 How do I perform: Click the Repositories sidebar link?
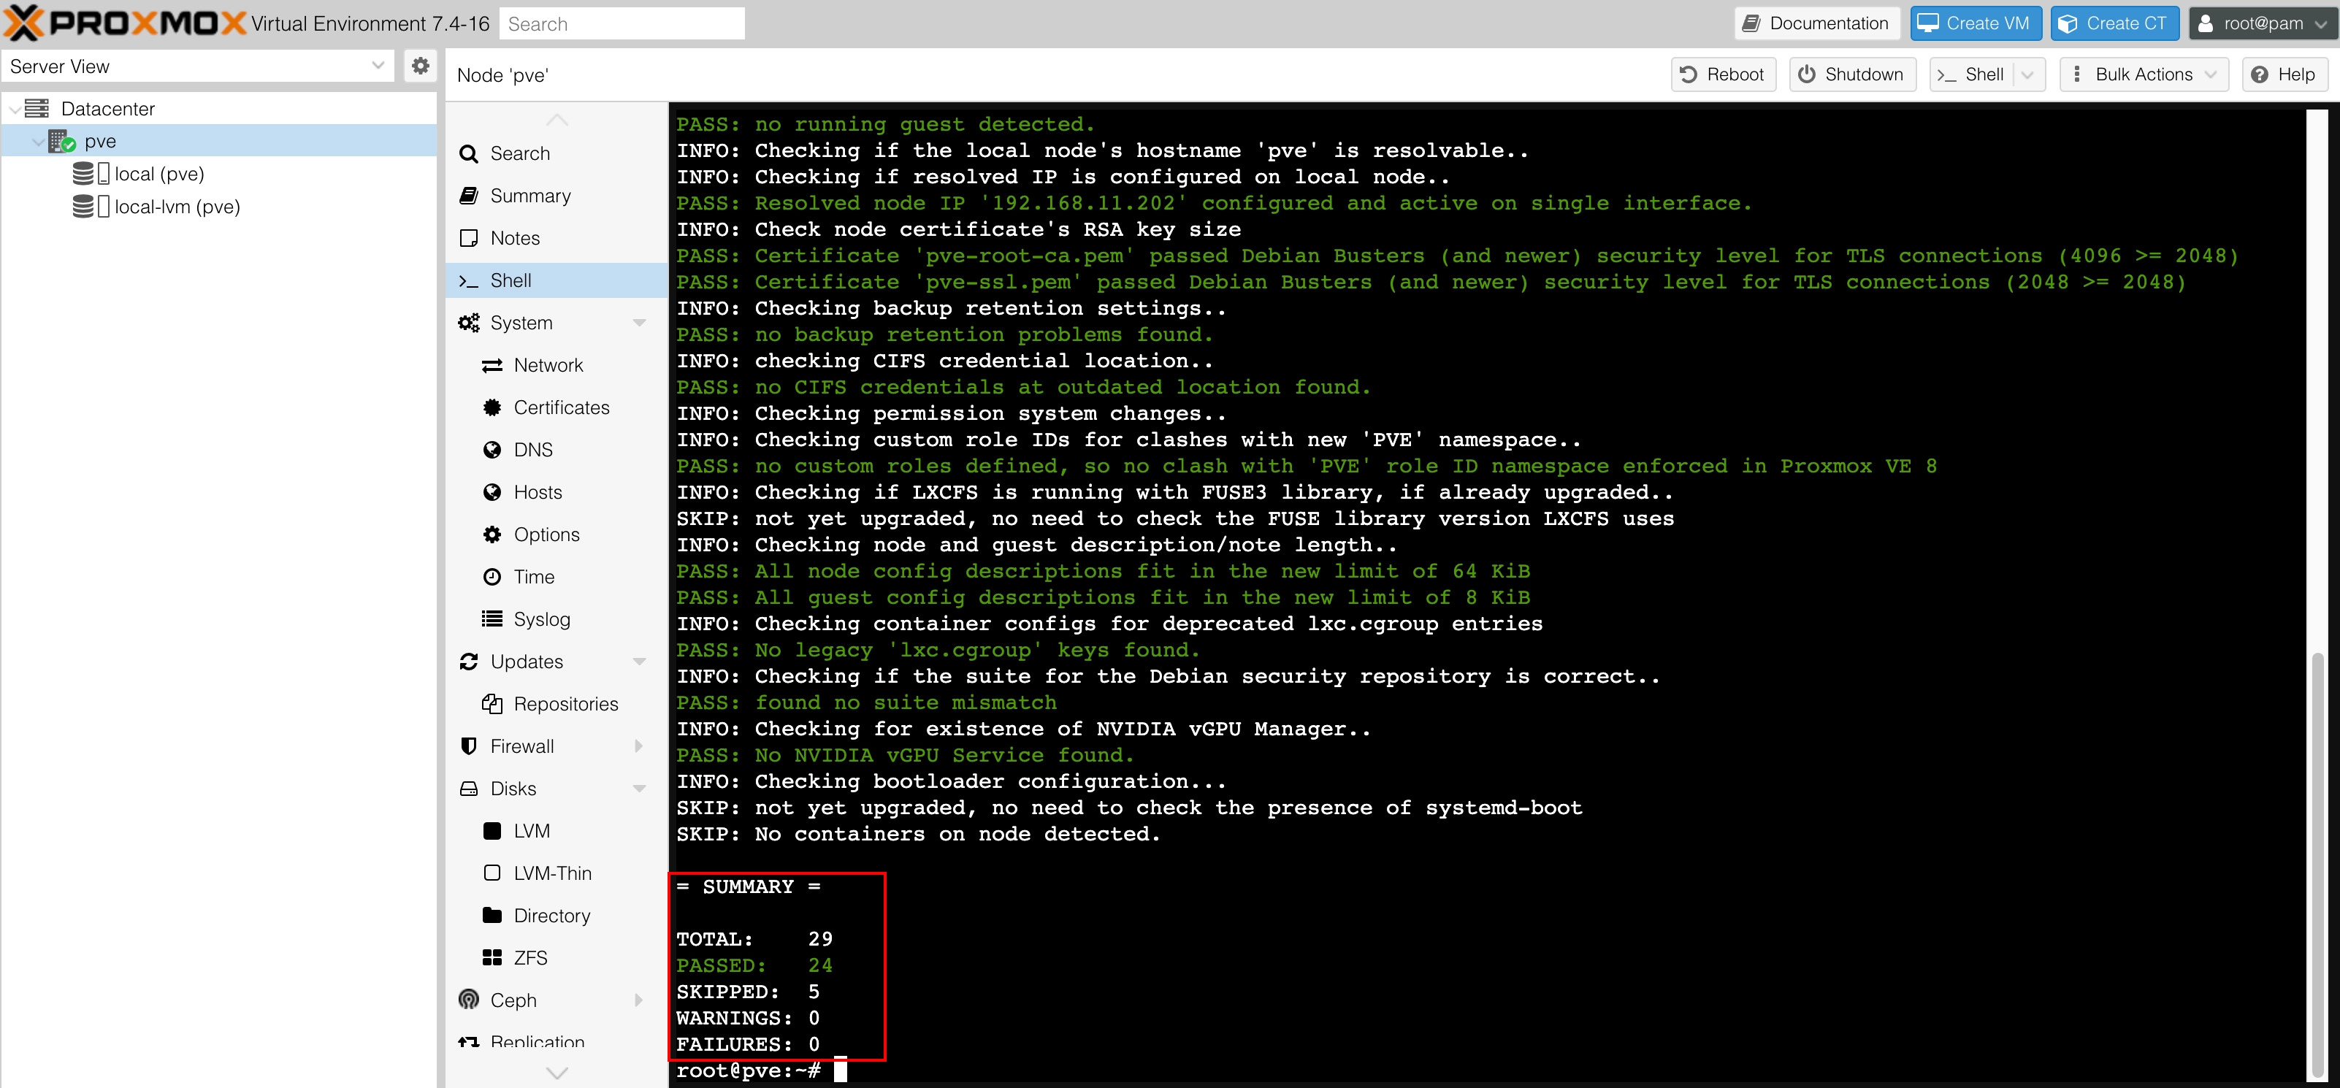pos(565,703)
